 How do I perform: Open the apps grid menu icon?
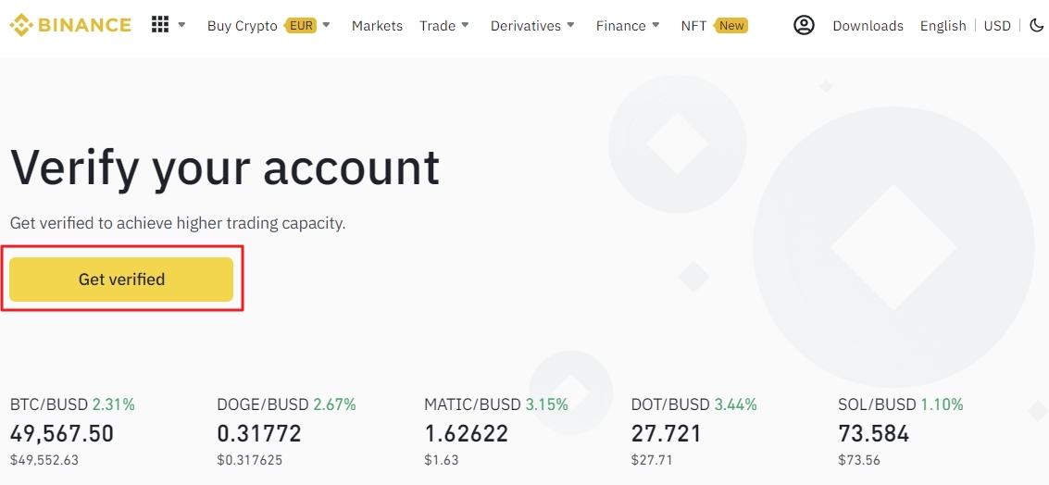(x=160, y=25)
